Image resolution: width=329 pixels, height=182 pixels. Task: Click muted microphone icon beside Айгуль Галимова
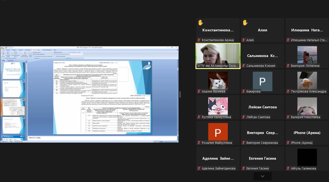point(288,168)
